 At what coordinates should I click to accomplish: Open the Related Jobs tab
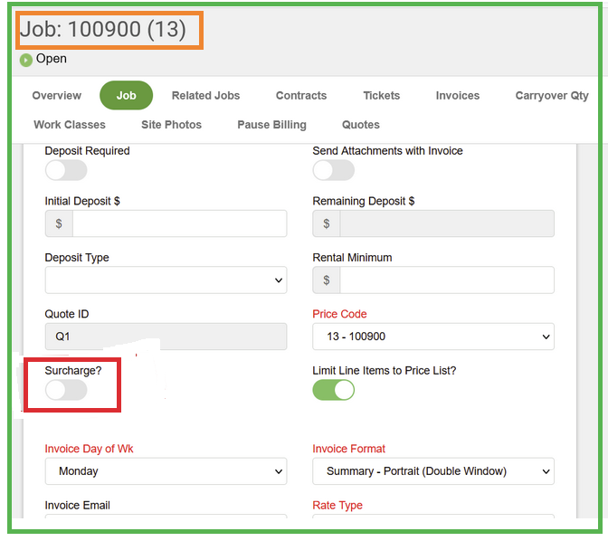[x=206, y=95]
